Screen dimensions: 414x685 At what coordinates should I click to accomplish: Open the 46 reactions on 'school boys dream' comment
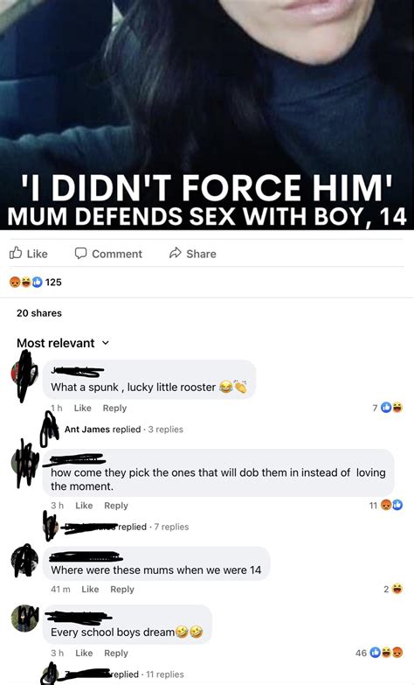(x=379, y=654)
